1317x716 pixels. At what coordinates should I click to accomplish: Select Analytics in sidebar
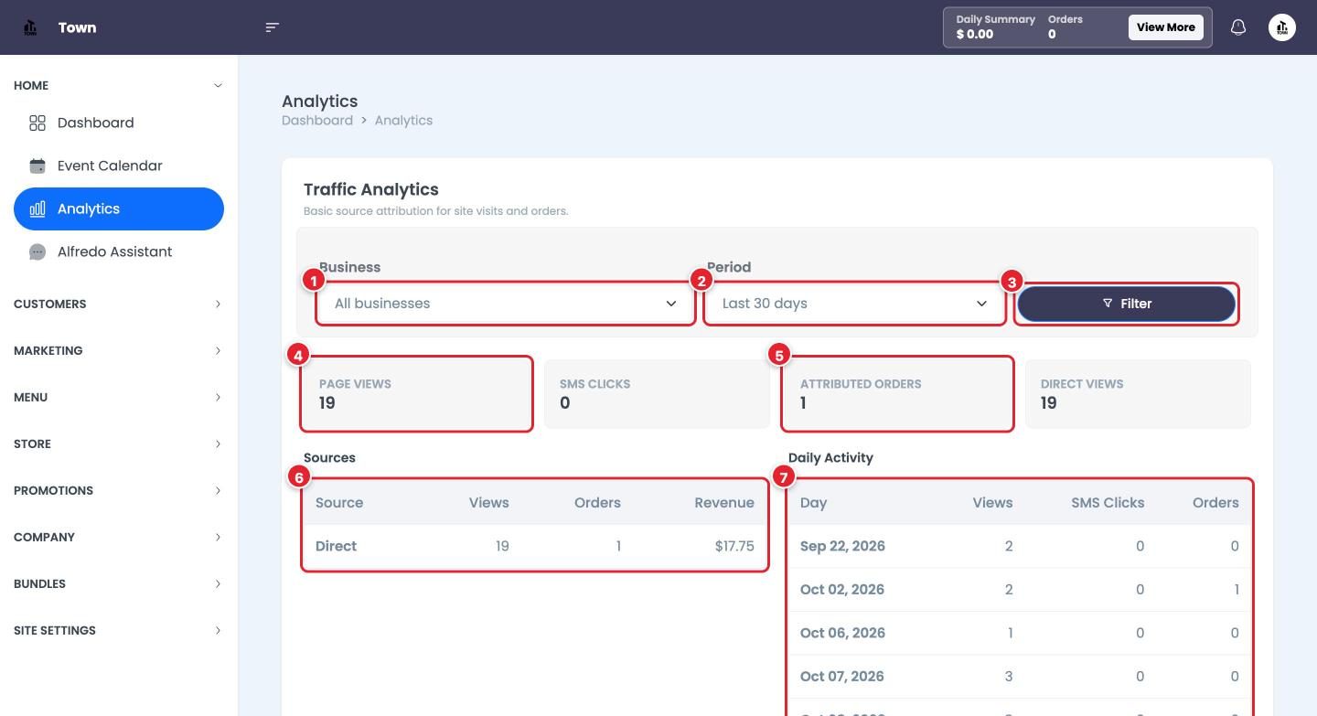click(x=119, y=208)
